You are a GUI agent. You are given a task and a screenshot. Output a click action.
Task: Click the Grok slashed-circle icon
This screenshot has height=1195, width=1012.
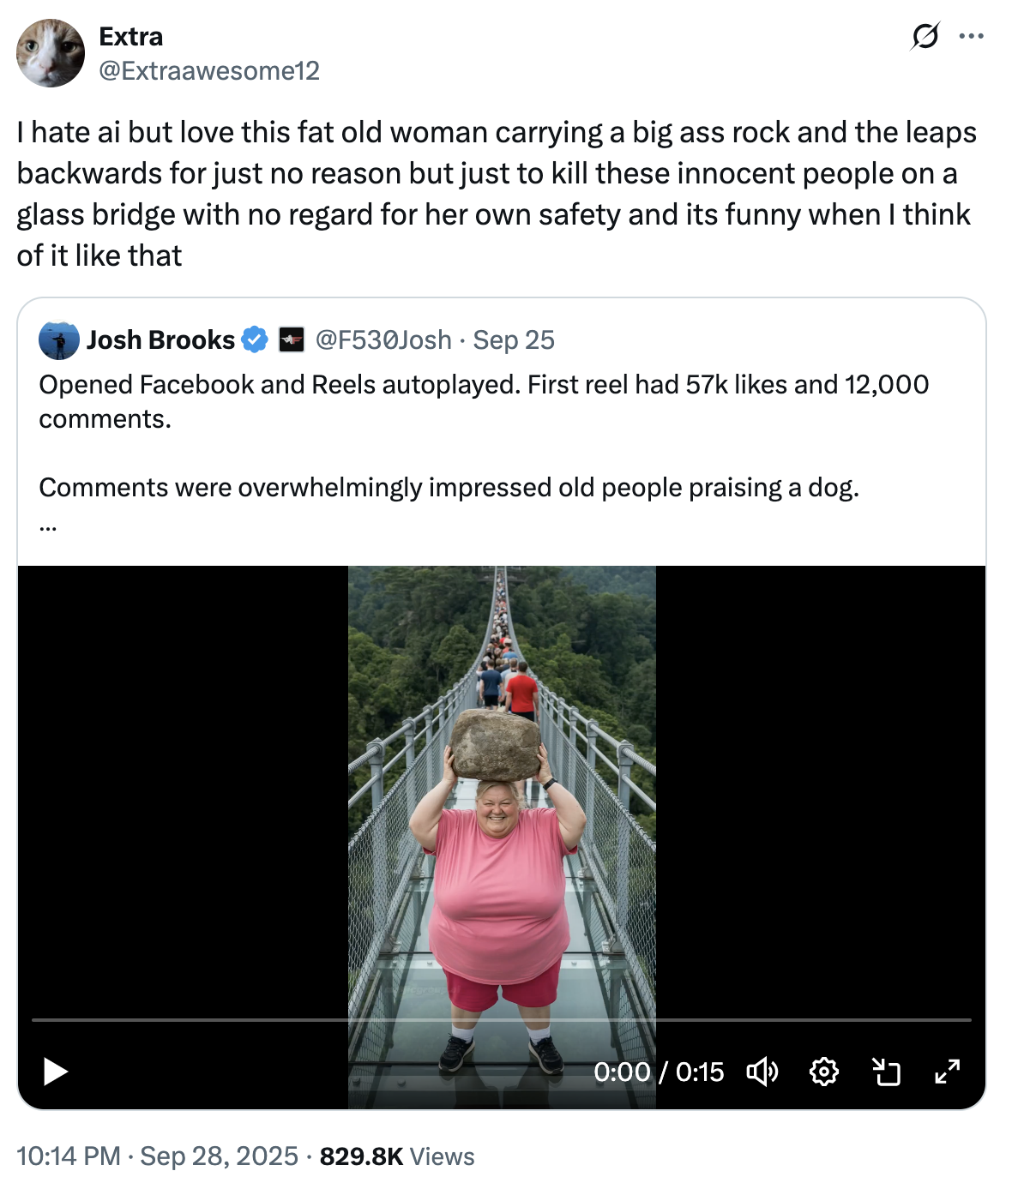point(925,36)
